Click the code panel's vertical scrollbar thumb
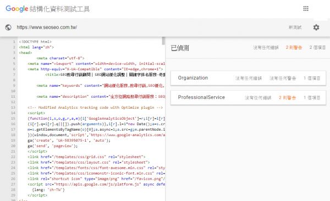Viewport: 330px width, 201px height. 163,41
